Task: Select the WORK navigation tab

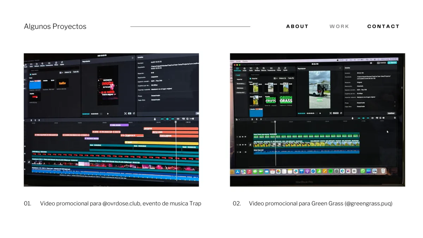Action: tap(339, 26)
